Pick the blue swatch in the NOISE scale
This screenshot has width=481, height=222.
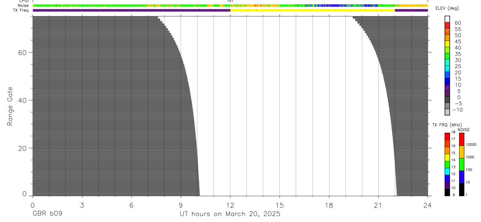point(461,177)
